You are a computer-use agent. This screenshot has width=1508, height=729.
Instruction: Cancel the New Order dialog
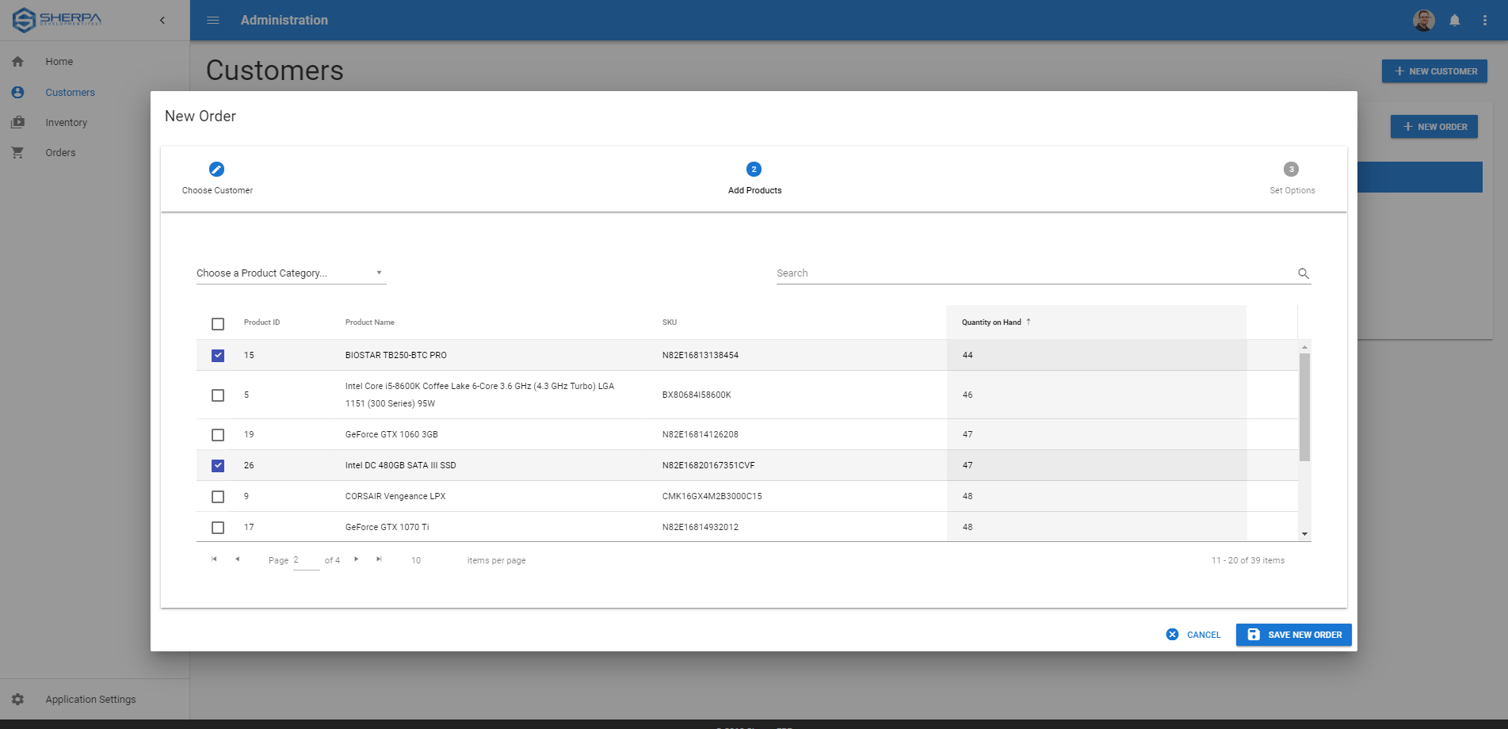(x=1194, y=635)
